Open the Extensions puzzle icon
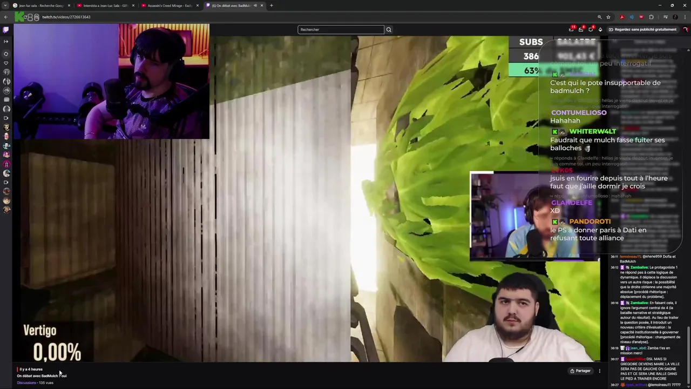The height and width of the screenshot is (389, 691). coord(651,17)
